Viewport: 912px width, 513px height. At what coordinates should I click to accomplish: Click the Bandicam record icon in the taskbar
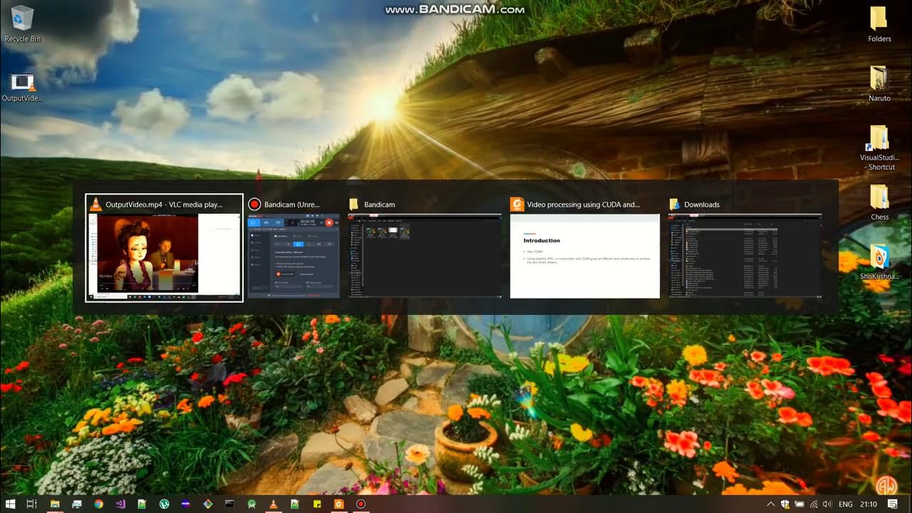(x=361, y=504)
